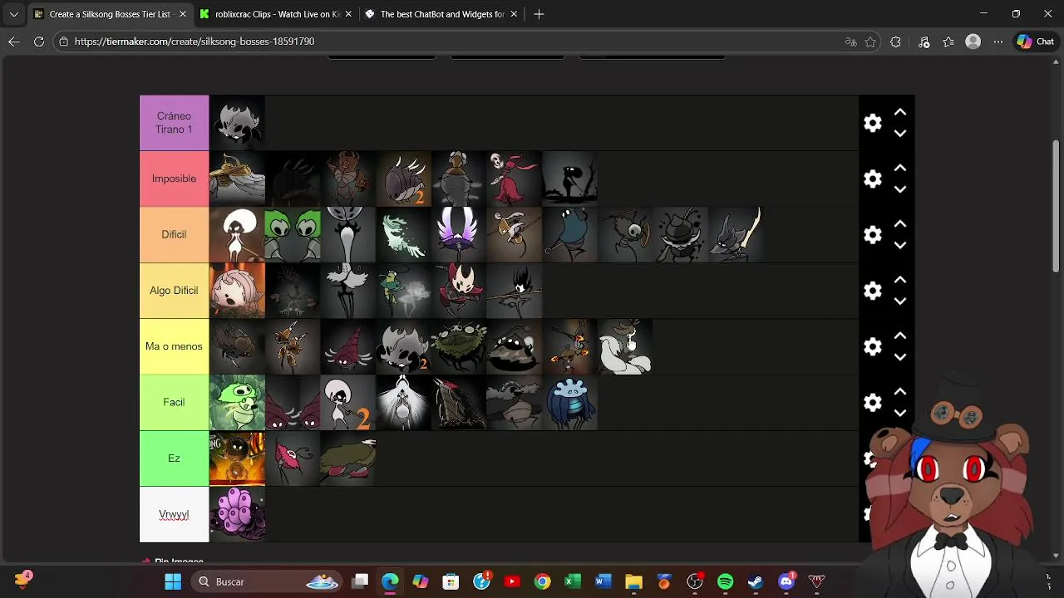Viewport: 1064px width, 598px height.
Task: Click the Vrwyyl tier label
Action: coord(174,515)
